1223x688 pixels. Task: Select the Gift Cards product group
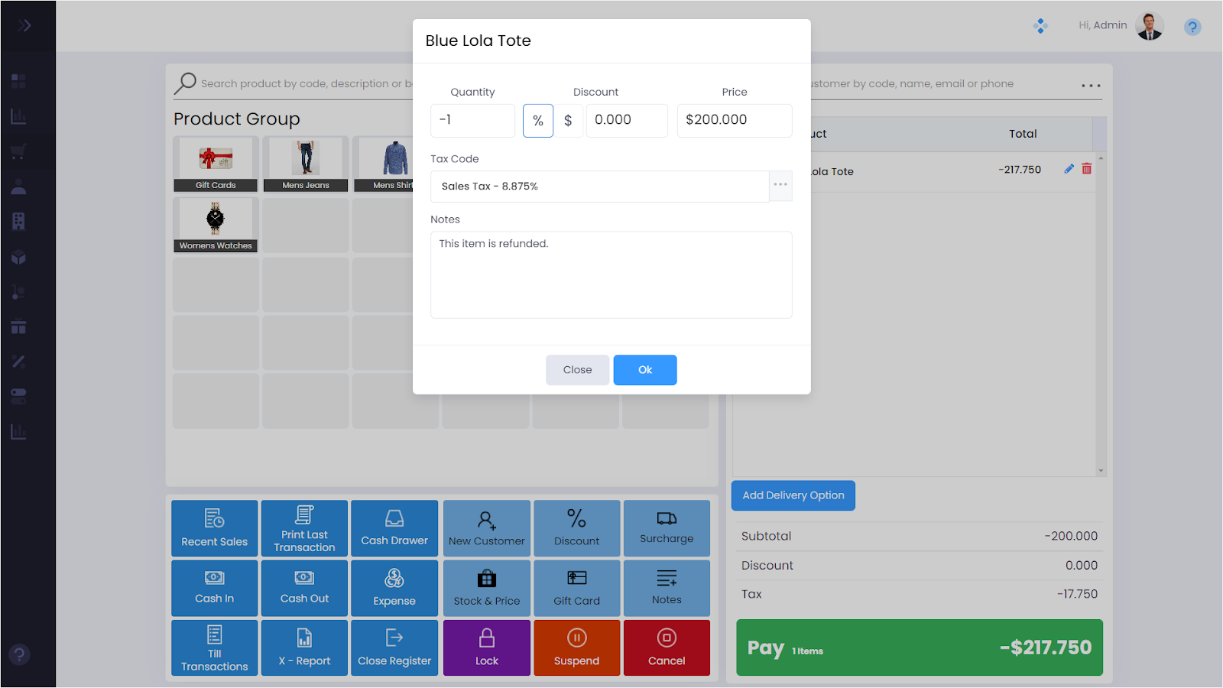tap(216, 164)
